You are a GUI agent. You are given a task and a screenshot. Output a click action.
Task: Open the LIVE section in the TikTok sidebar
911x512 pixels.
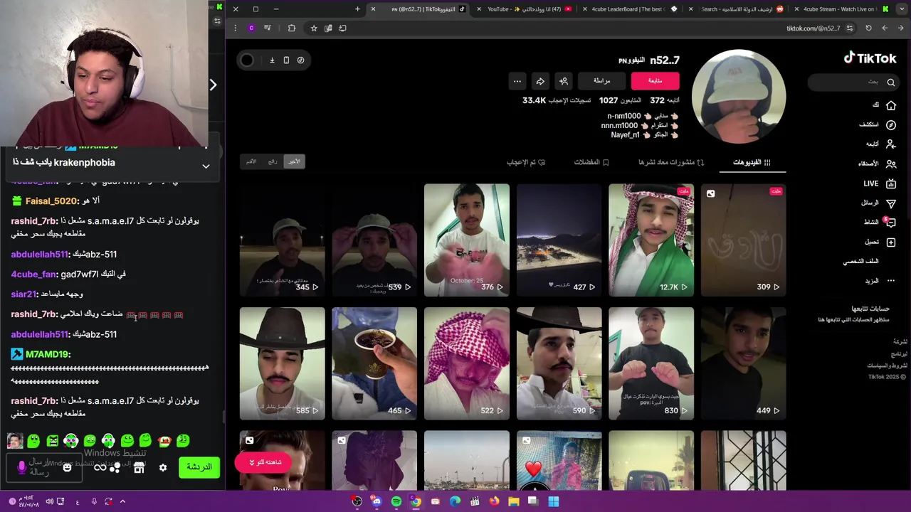click(x=880, y=183)
